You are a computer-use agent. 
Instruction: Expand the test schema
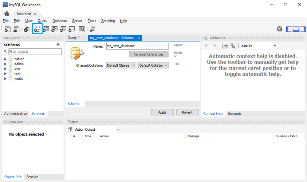[x=5, y=74]
